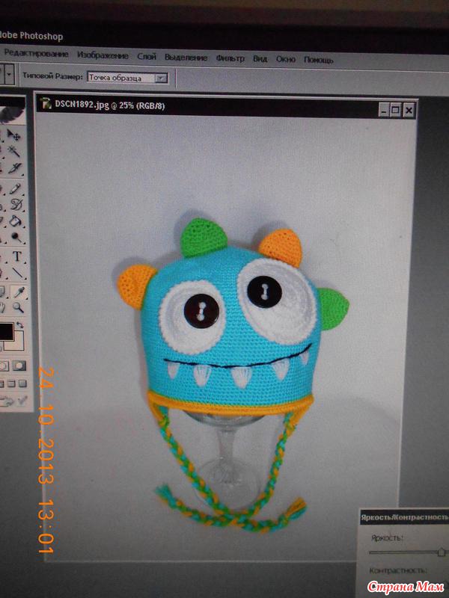
Task: Open the Редактирование menu
Action: pos(36,54)
